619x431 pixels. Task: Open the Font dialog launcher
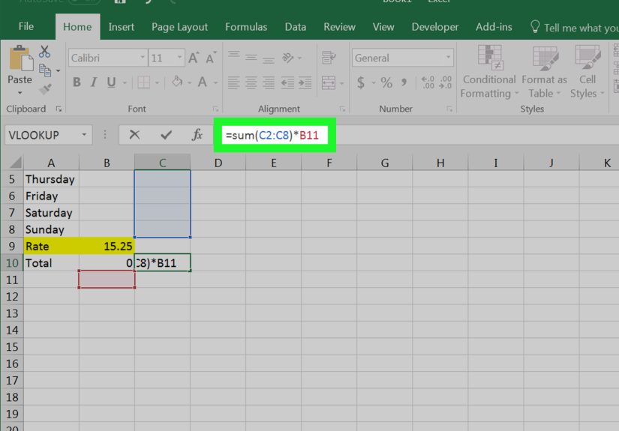click(x=215, y=109)
